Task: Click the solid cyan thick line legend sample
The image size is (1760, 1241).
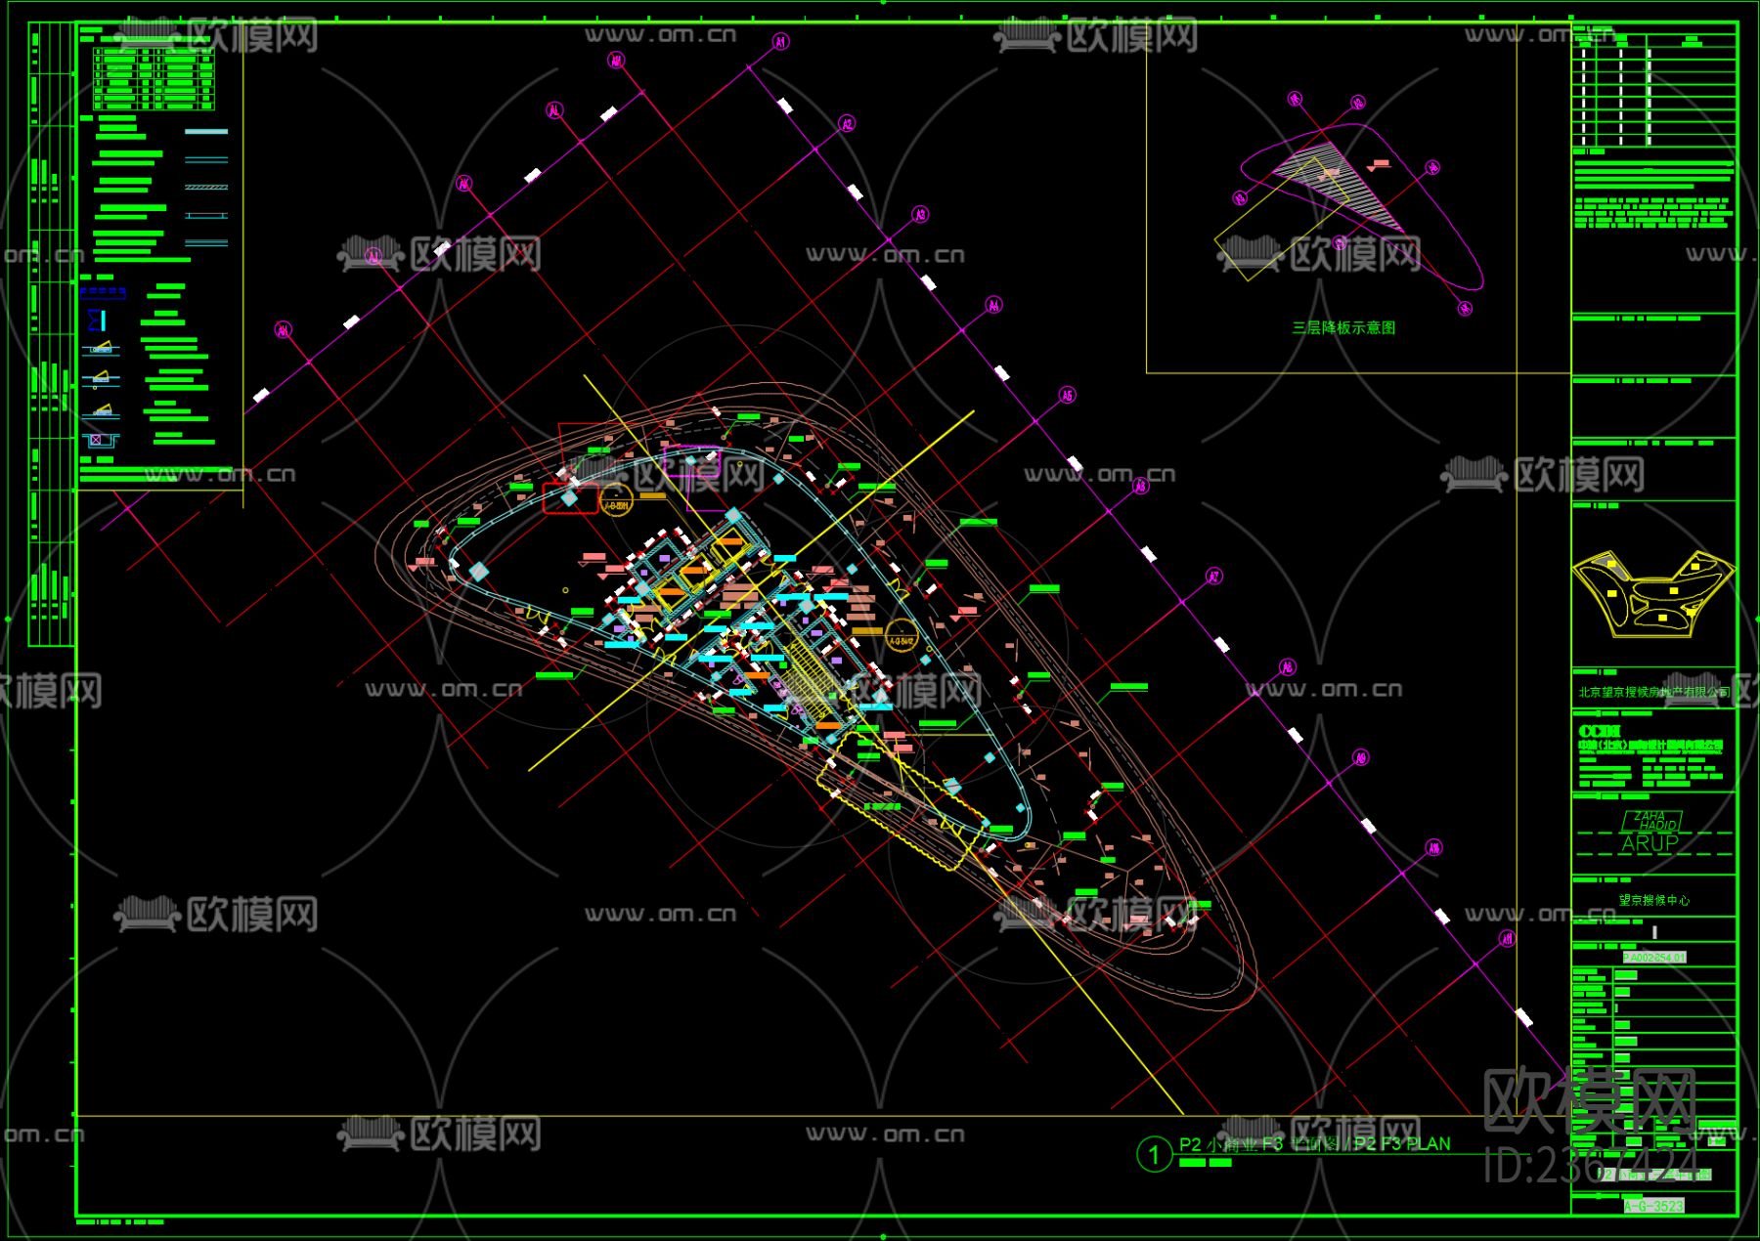Action: tap(205, 131)
